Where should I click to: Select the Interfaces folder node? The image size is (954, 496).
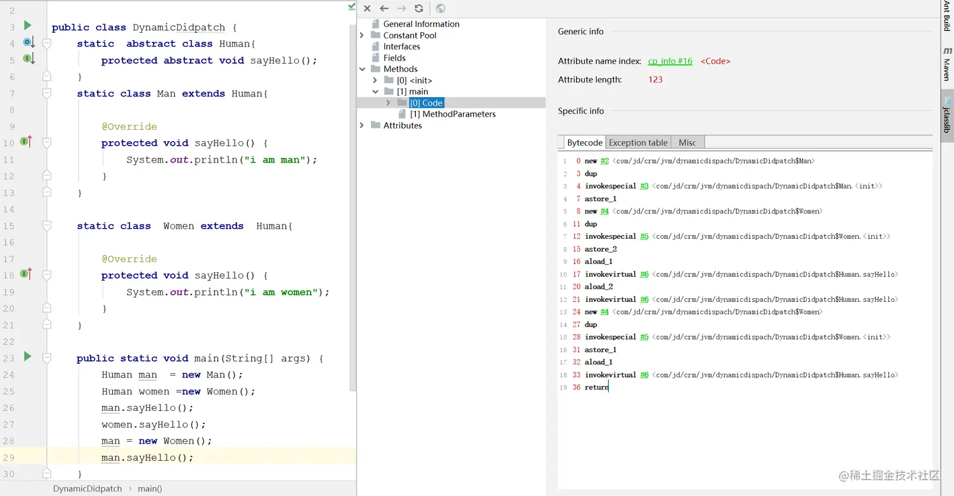[402, 47]
